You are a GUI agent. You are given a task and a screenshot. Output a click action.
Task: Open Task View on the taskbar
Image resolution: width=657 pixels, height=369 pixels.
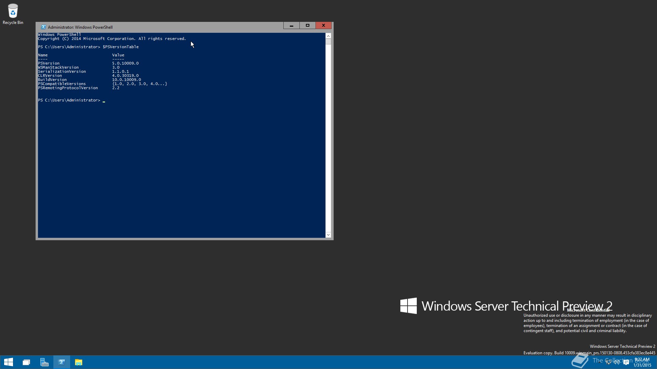pyautogui.click(x=26, y=362)
